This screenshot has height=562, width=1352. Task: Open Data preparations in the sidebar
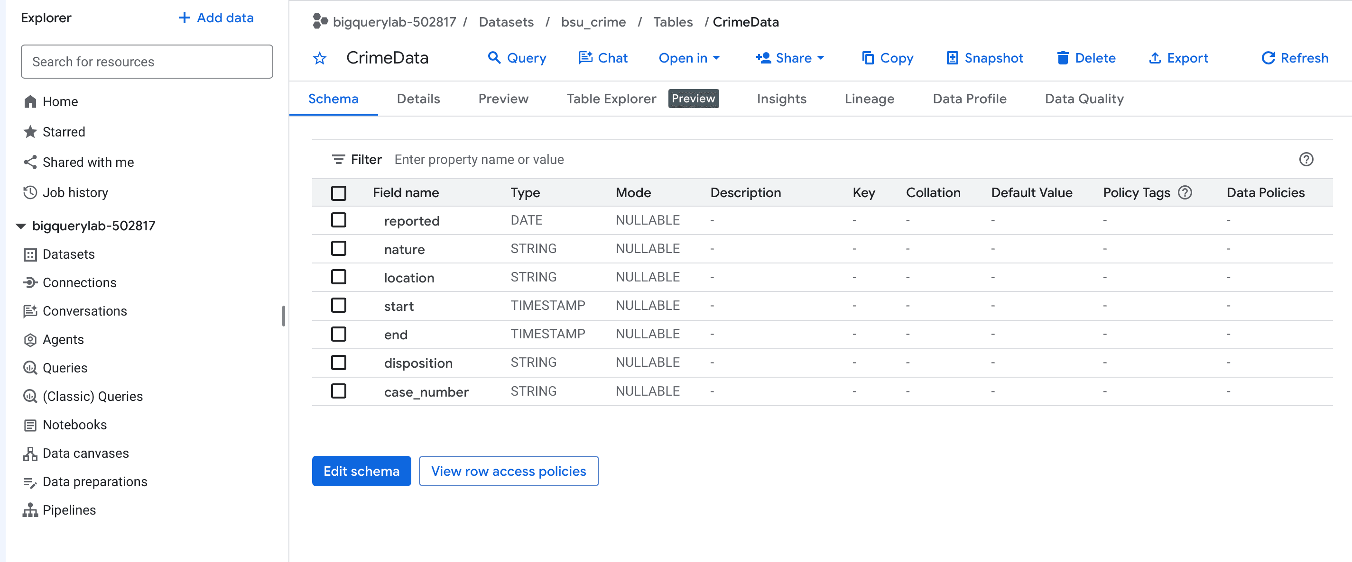pos(95,482)
